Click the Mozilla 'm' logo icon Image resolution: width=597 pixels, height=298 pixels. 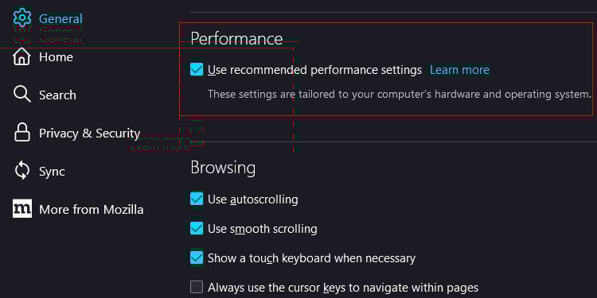[x=22, y=209]
